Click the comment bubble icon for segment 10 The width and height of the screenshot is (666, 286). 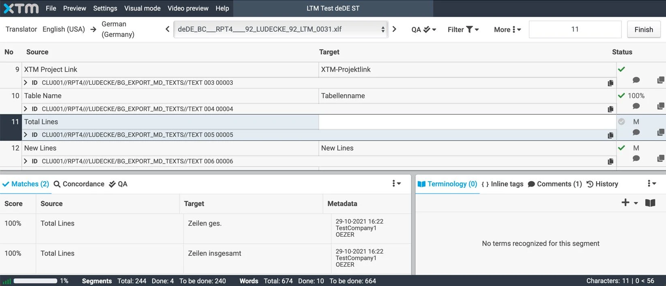point(636,106)
